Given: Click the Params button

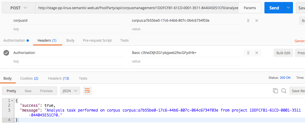Looking at the screenshot, I should (x=250, y=8).
